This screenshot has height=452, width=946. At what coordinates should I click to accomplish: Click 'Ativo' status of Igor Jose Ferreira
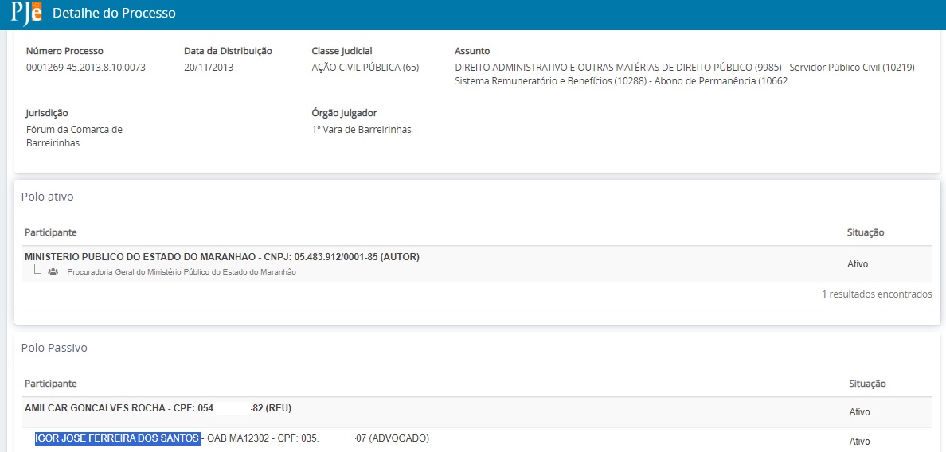[859, 442]
